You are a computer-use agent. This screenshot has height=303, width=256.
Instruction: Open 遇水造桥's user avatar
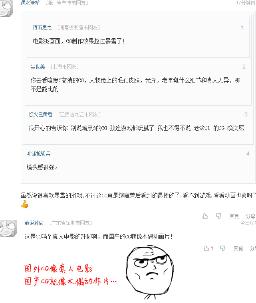6,8
